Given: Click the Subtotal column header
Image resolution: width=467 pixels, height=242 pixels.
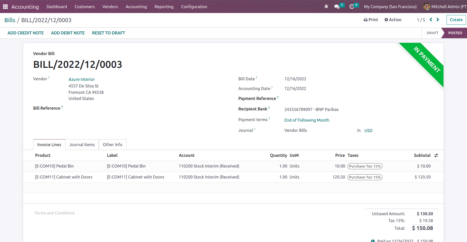Looking at the screenshot, I should [422, 155].
